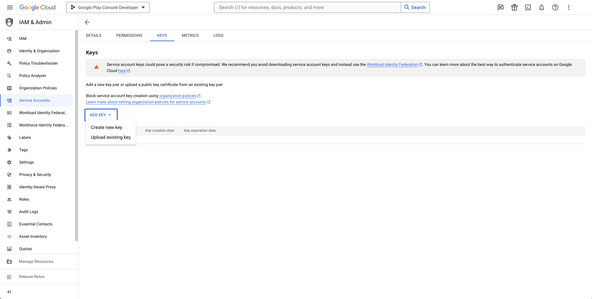Toggle the ADD KEY dropdown
The height and width of the screenshot is (299, 592).
(x=101, y=115)
